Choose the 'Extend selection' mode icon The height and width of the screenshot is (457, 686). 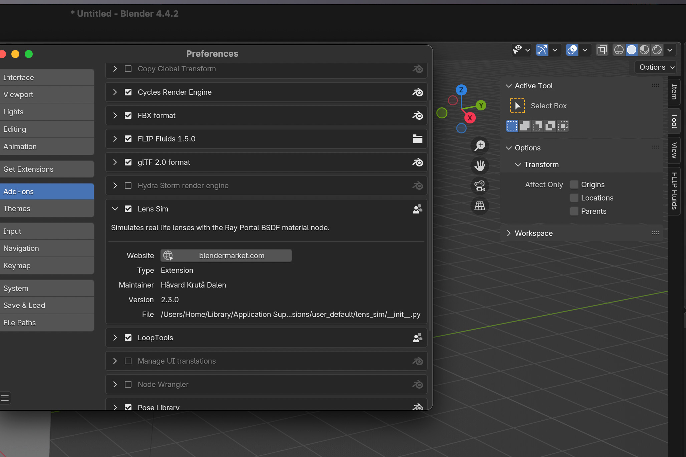525,126
